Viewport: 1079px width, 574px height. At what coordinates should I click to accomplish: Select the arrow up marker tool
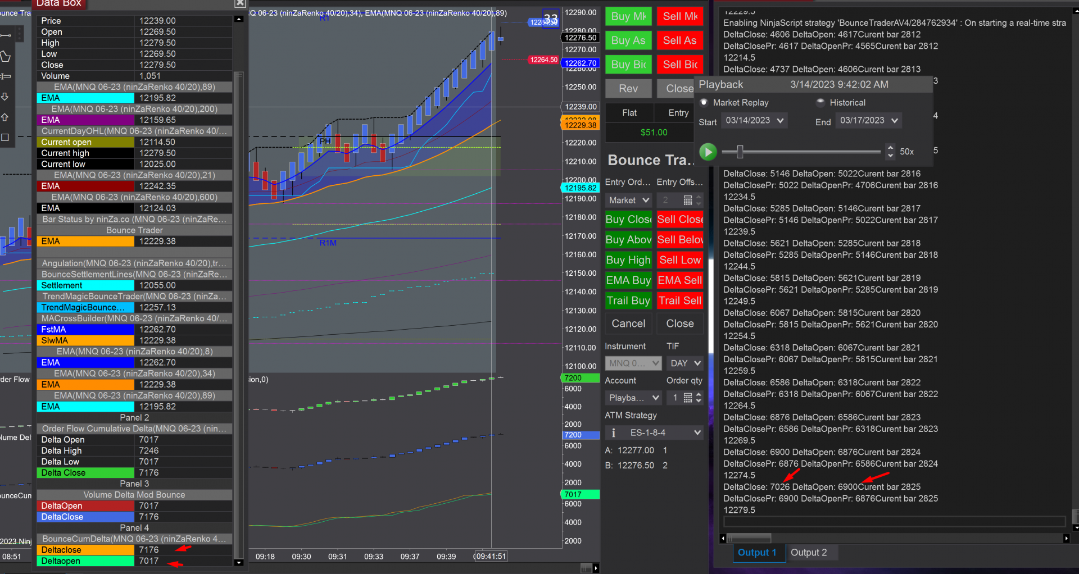[5, 117]
